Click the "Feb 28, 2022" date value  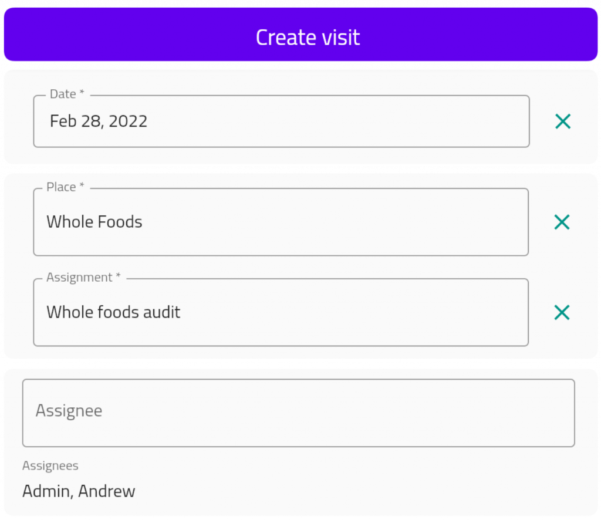[99, 121]
